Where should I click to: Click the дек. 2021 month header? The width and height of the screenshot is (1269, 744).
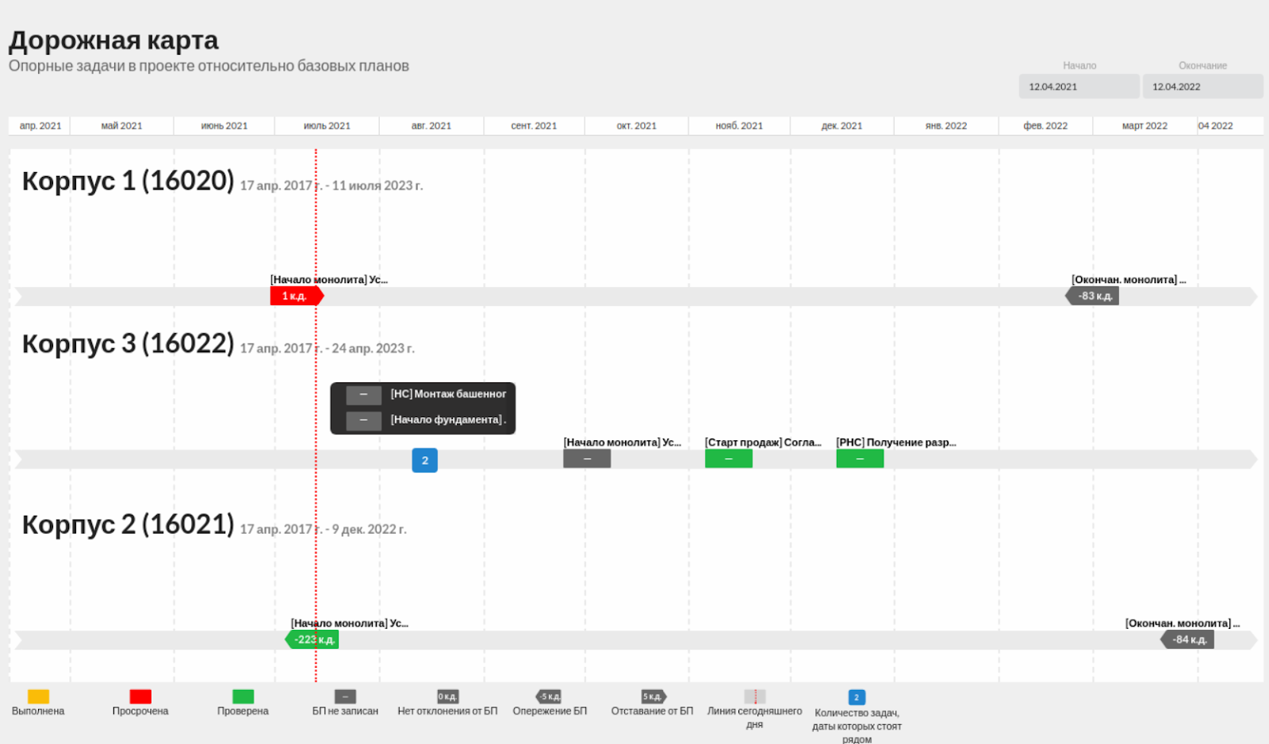pyautogui.click(x=842, y=126)
